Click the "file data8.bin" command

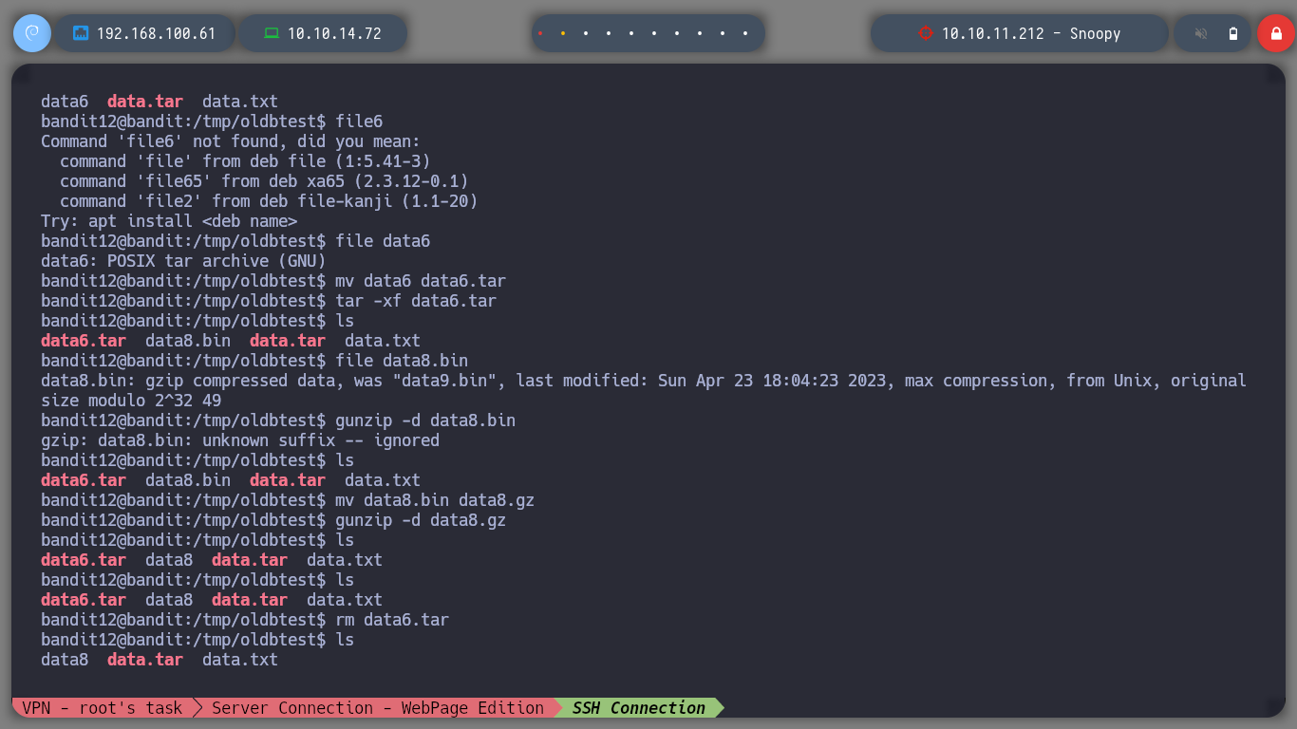click(x=402, y=361)
